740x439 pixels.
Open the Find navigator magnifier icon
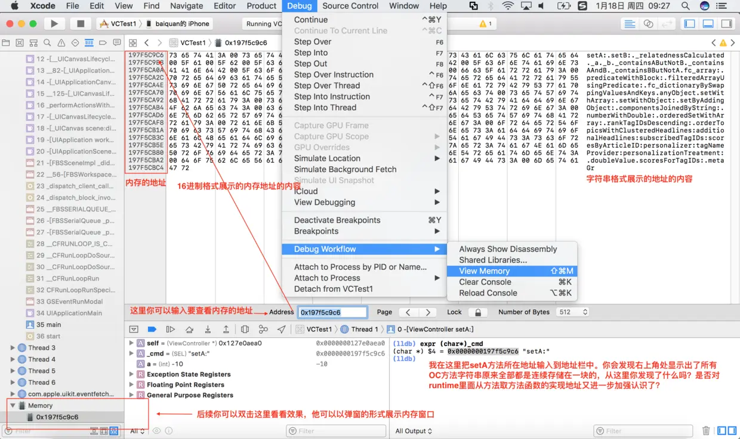pyautogui.click(x=48, y=43)
